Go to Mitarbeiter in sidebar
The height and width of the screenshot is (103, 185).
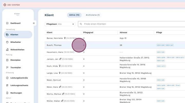coord(16,42)
